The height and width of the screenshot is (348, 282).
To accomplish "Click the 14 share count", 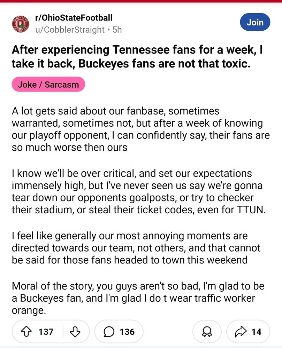I will [256, 332].
